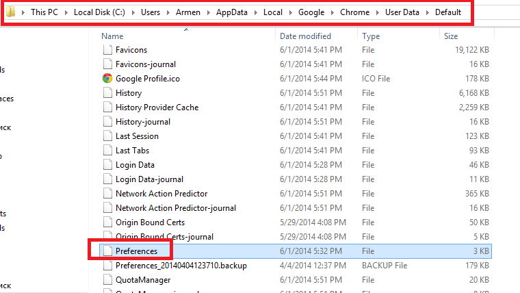The image size is (520, 293).
Task: Expand the dropdown arrow after User Data
Action: coord(428,12)
